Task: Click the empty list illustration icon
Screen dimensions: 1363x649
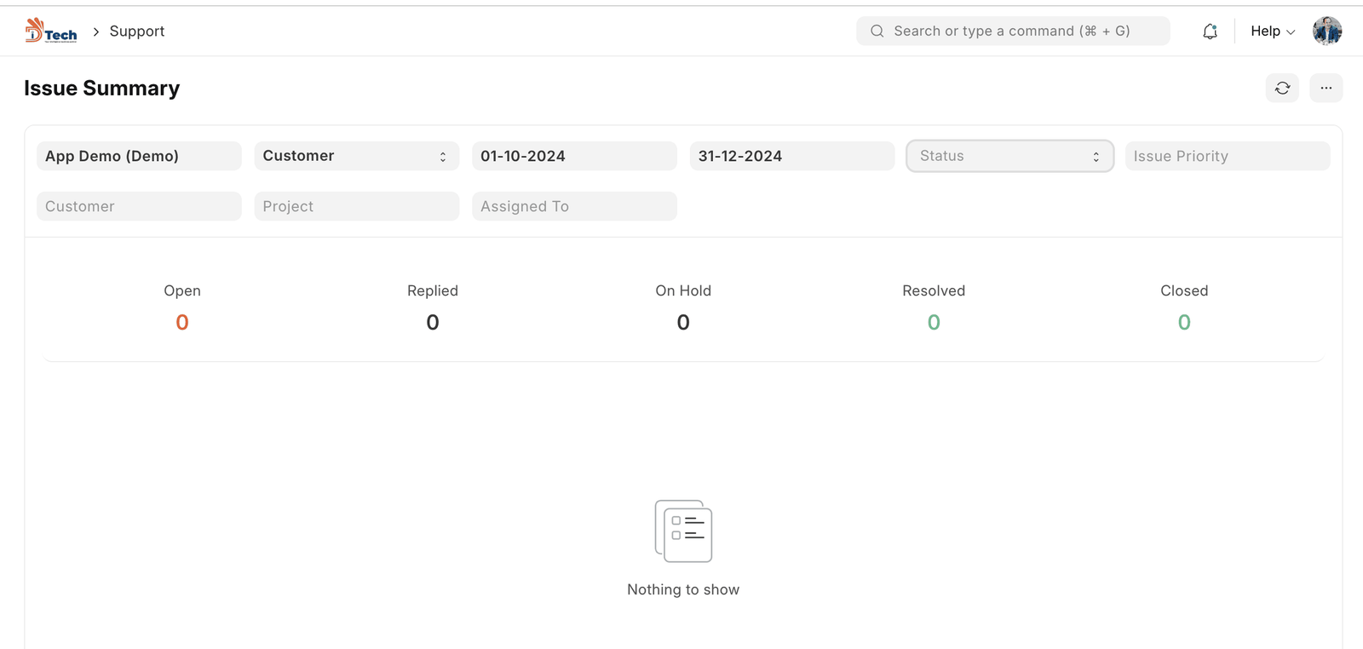Action: point(683,531)
